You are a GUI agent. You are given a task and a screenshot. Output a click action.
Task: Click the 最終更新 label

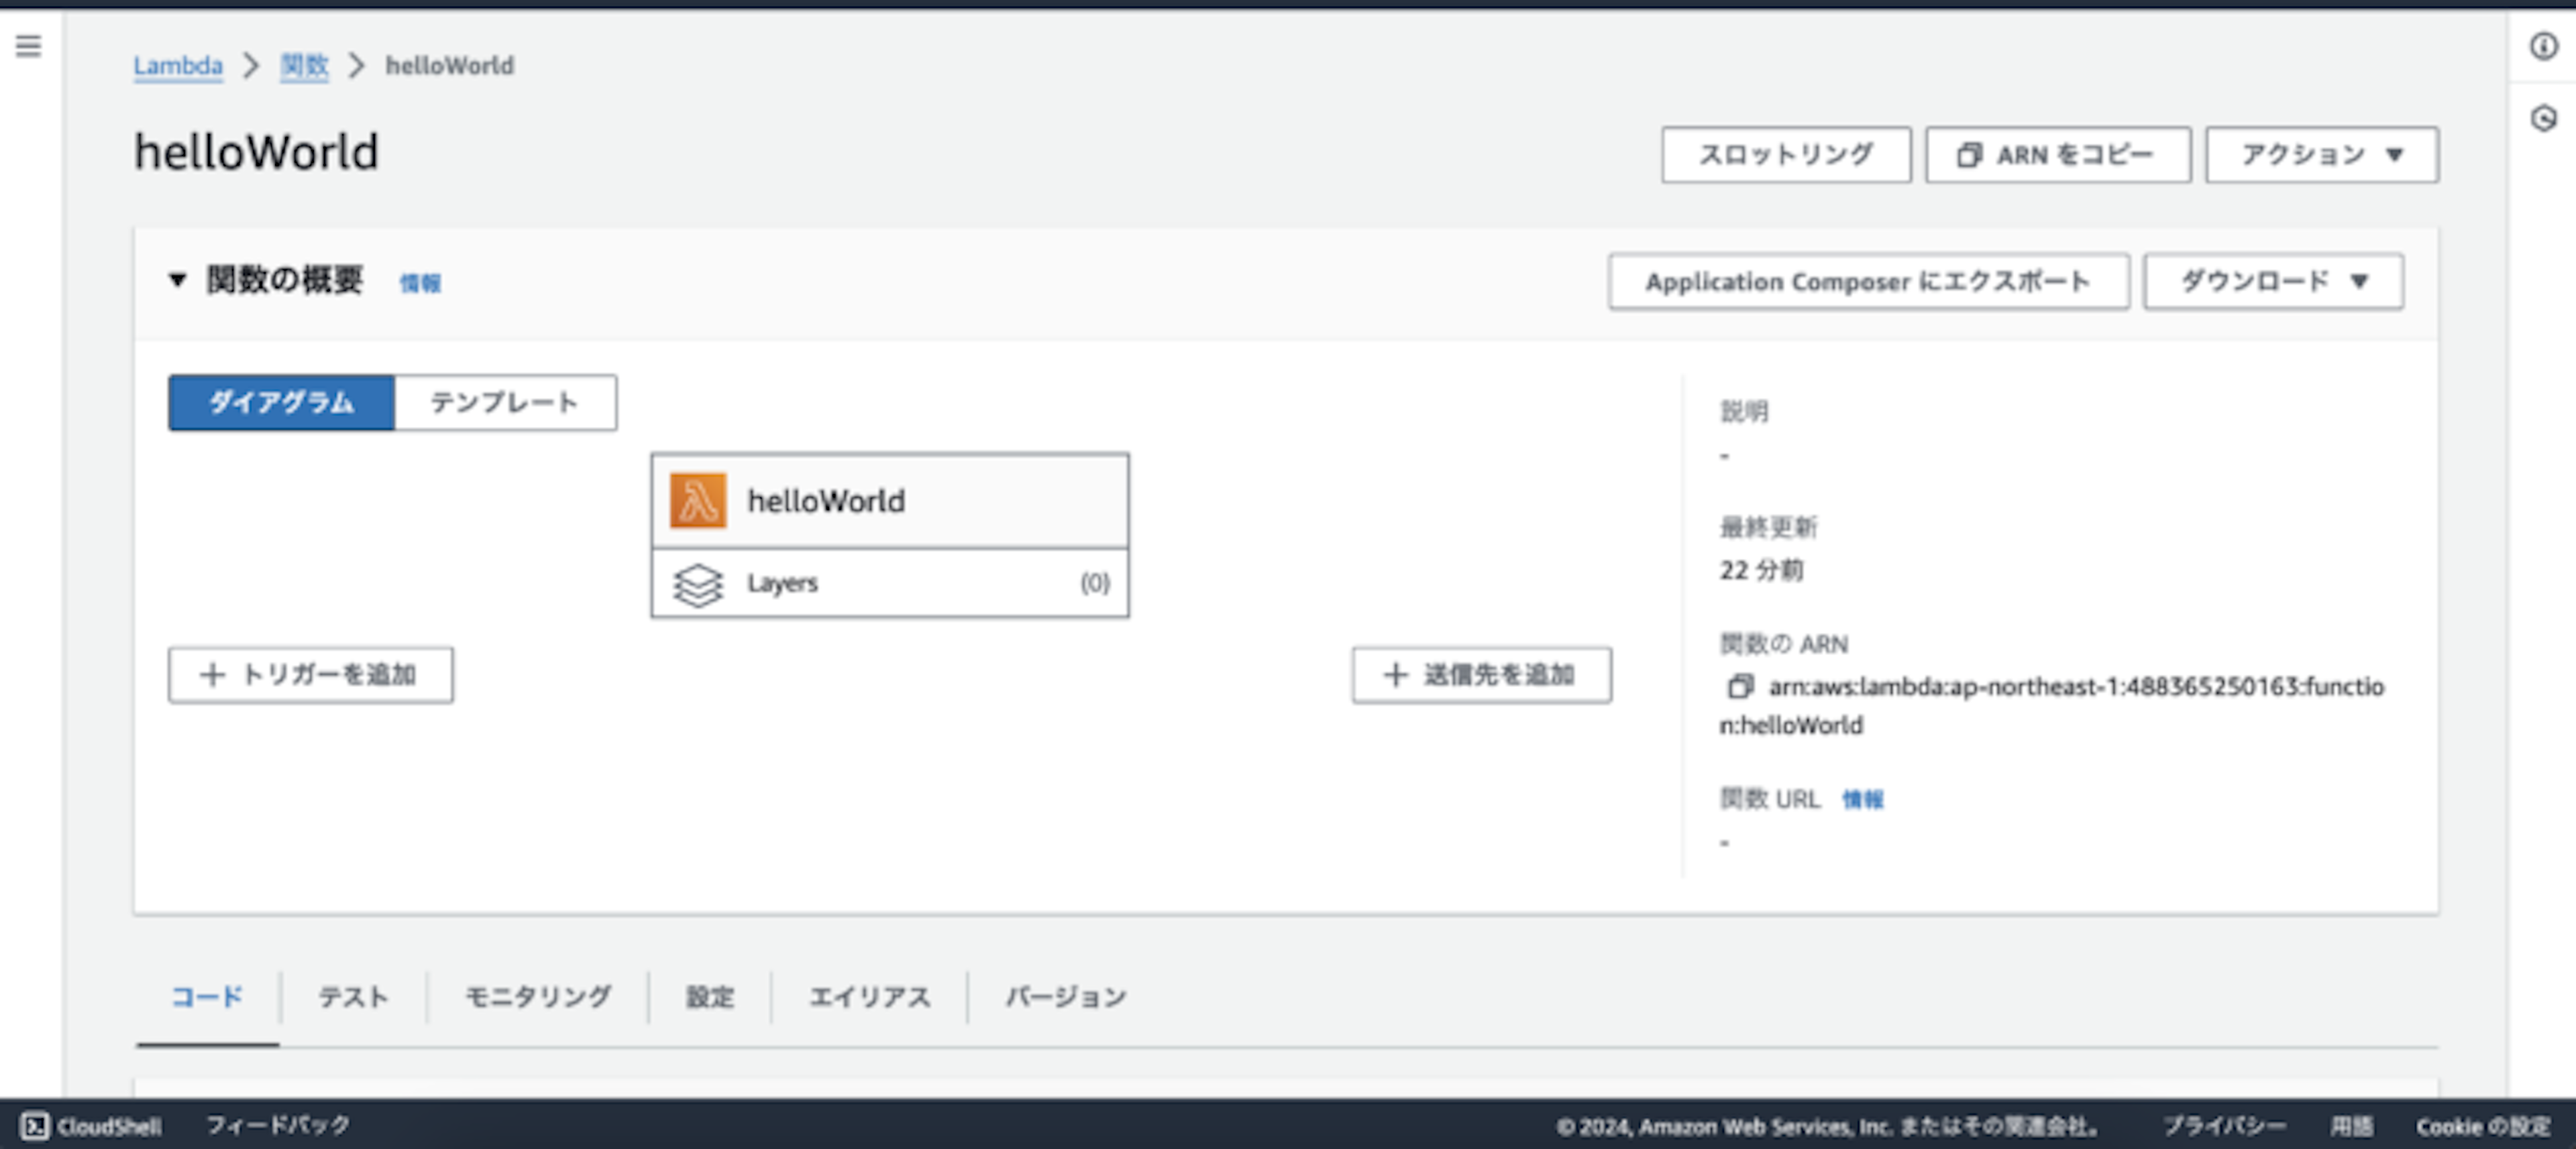coord(1768,526)
